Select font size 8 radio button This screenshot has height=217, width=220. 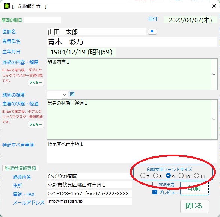point(155,175)
